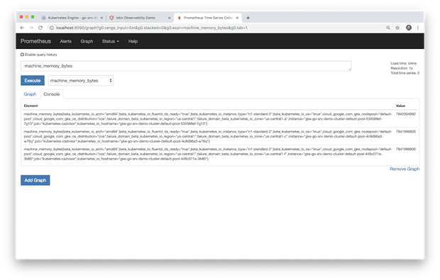Open Chrome three-dot menu
Viewport: 440px width, 280px height.
(418, 28)
